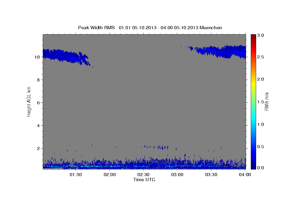The width and height of the screenshot is (304, 203).
Task: Click the colorbar value 0.0
Action: click(261, 168)
